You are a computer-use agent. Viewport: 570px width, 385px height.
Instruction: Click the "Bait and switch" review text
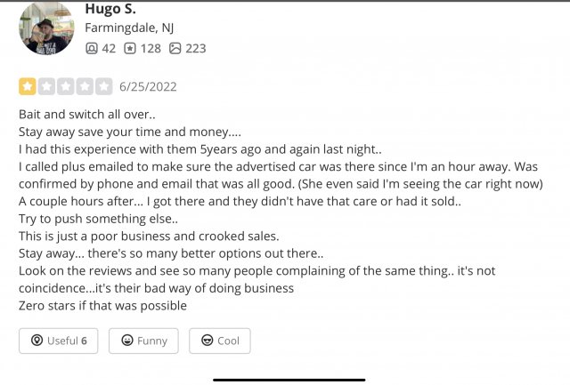(x=87, y=115)
